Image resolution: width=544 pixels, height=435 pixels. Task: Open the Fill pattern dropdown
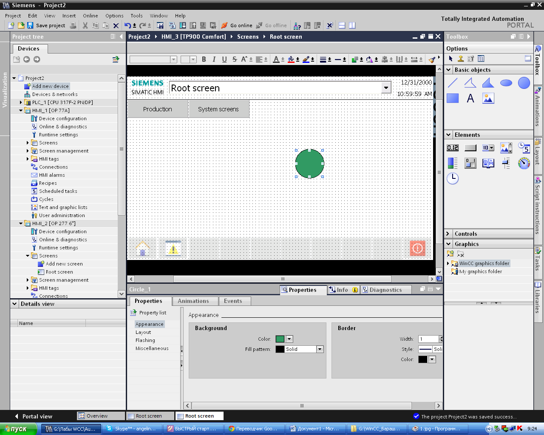point(320,349)
